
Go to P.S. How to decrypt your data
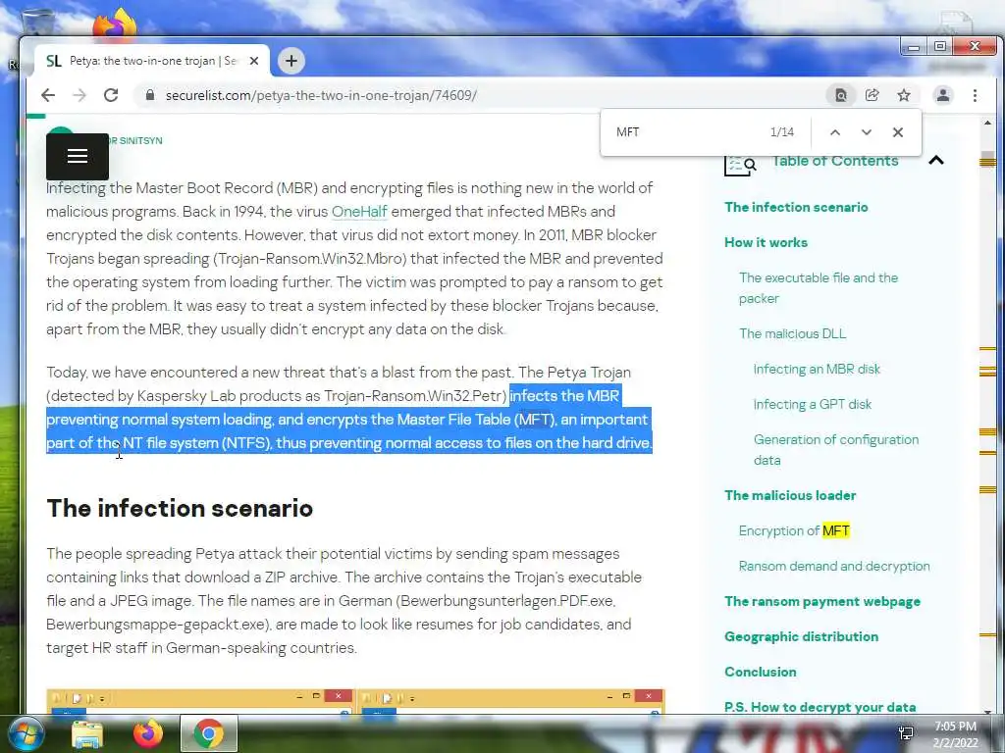click(x=820, y=707)
